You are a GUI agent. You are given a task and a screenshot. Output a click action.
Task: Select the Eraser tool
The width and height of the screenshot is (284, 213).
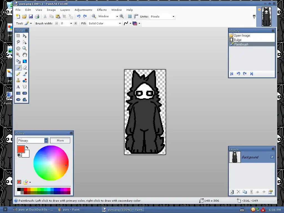coord(25,68)
